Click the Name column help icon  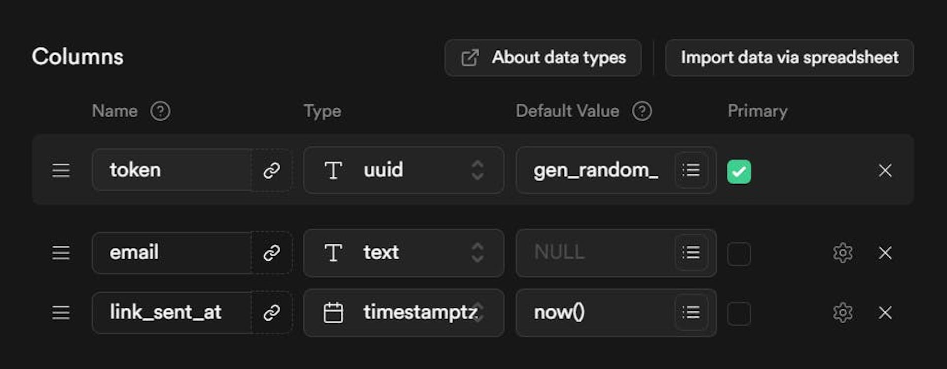click(160, 111)
